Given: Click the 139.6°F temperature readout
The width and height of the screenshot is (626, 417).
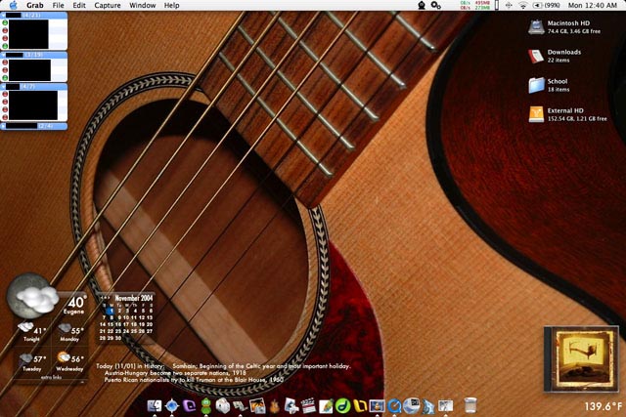Looking at the screenshot, I should coord(603,406).
